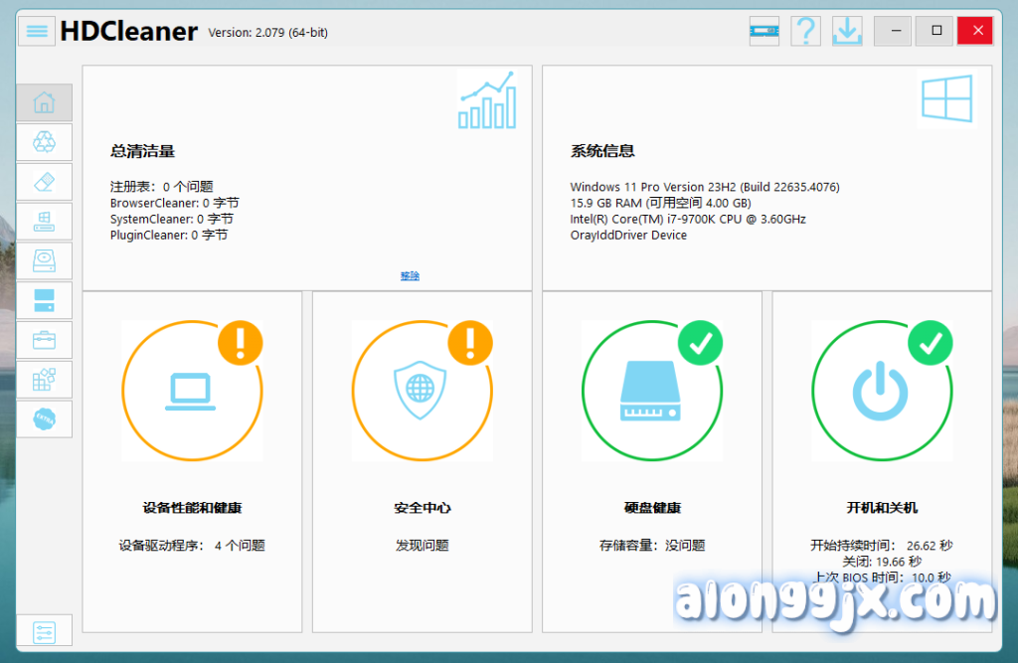Open the toolbox briefcase sidebar icon
This screenshot has width=1018, height=663.
pyautogui.click(x=45, y=340)
